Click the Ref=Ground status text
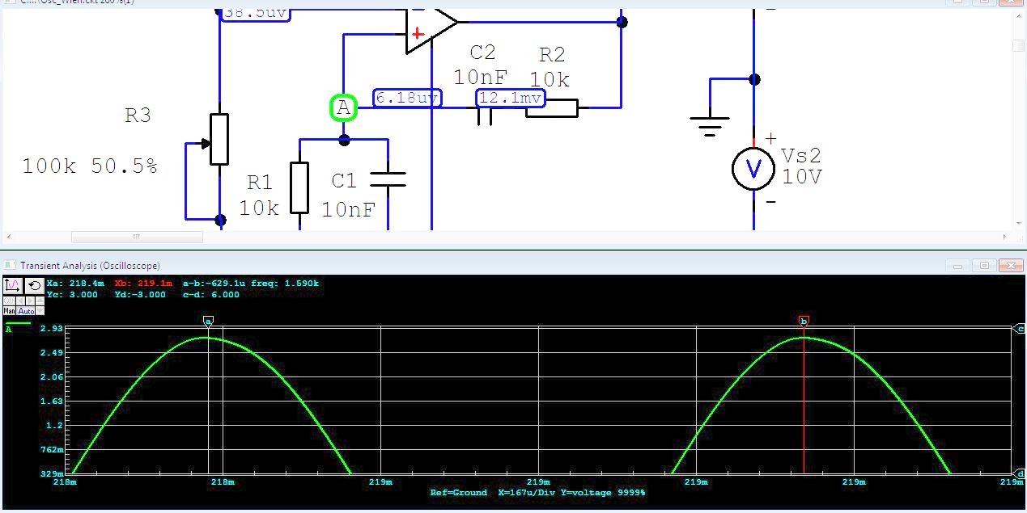The height and width of the screenshot is (513, 1027). click(x=459, y=493)
